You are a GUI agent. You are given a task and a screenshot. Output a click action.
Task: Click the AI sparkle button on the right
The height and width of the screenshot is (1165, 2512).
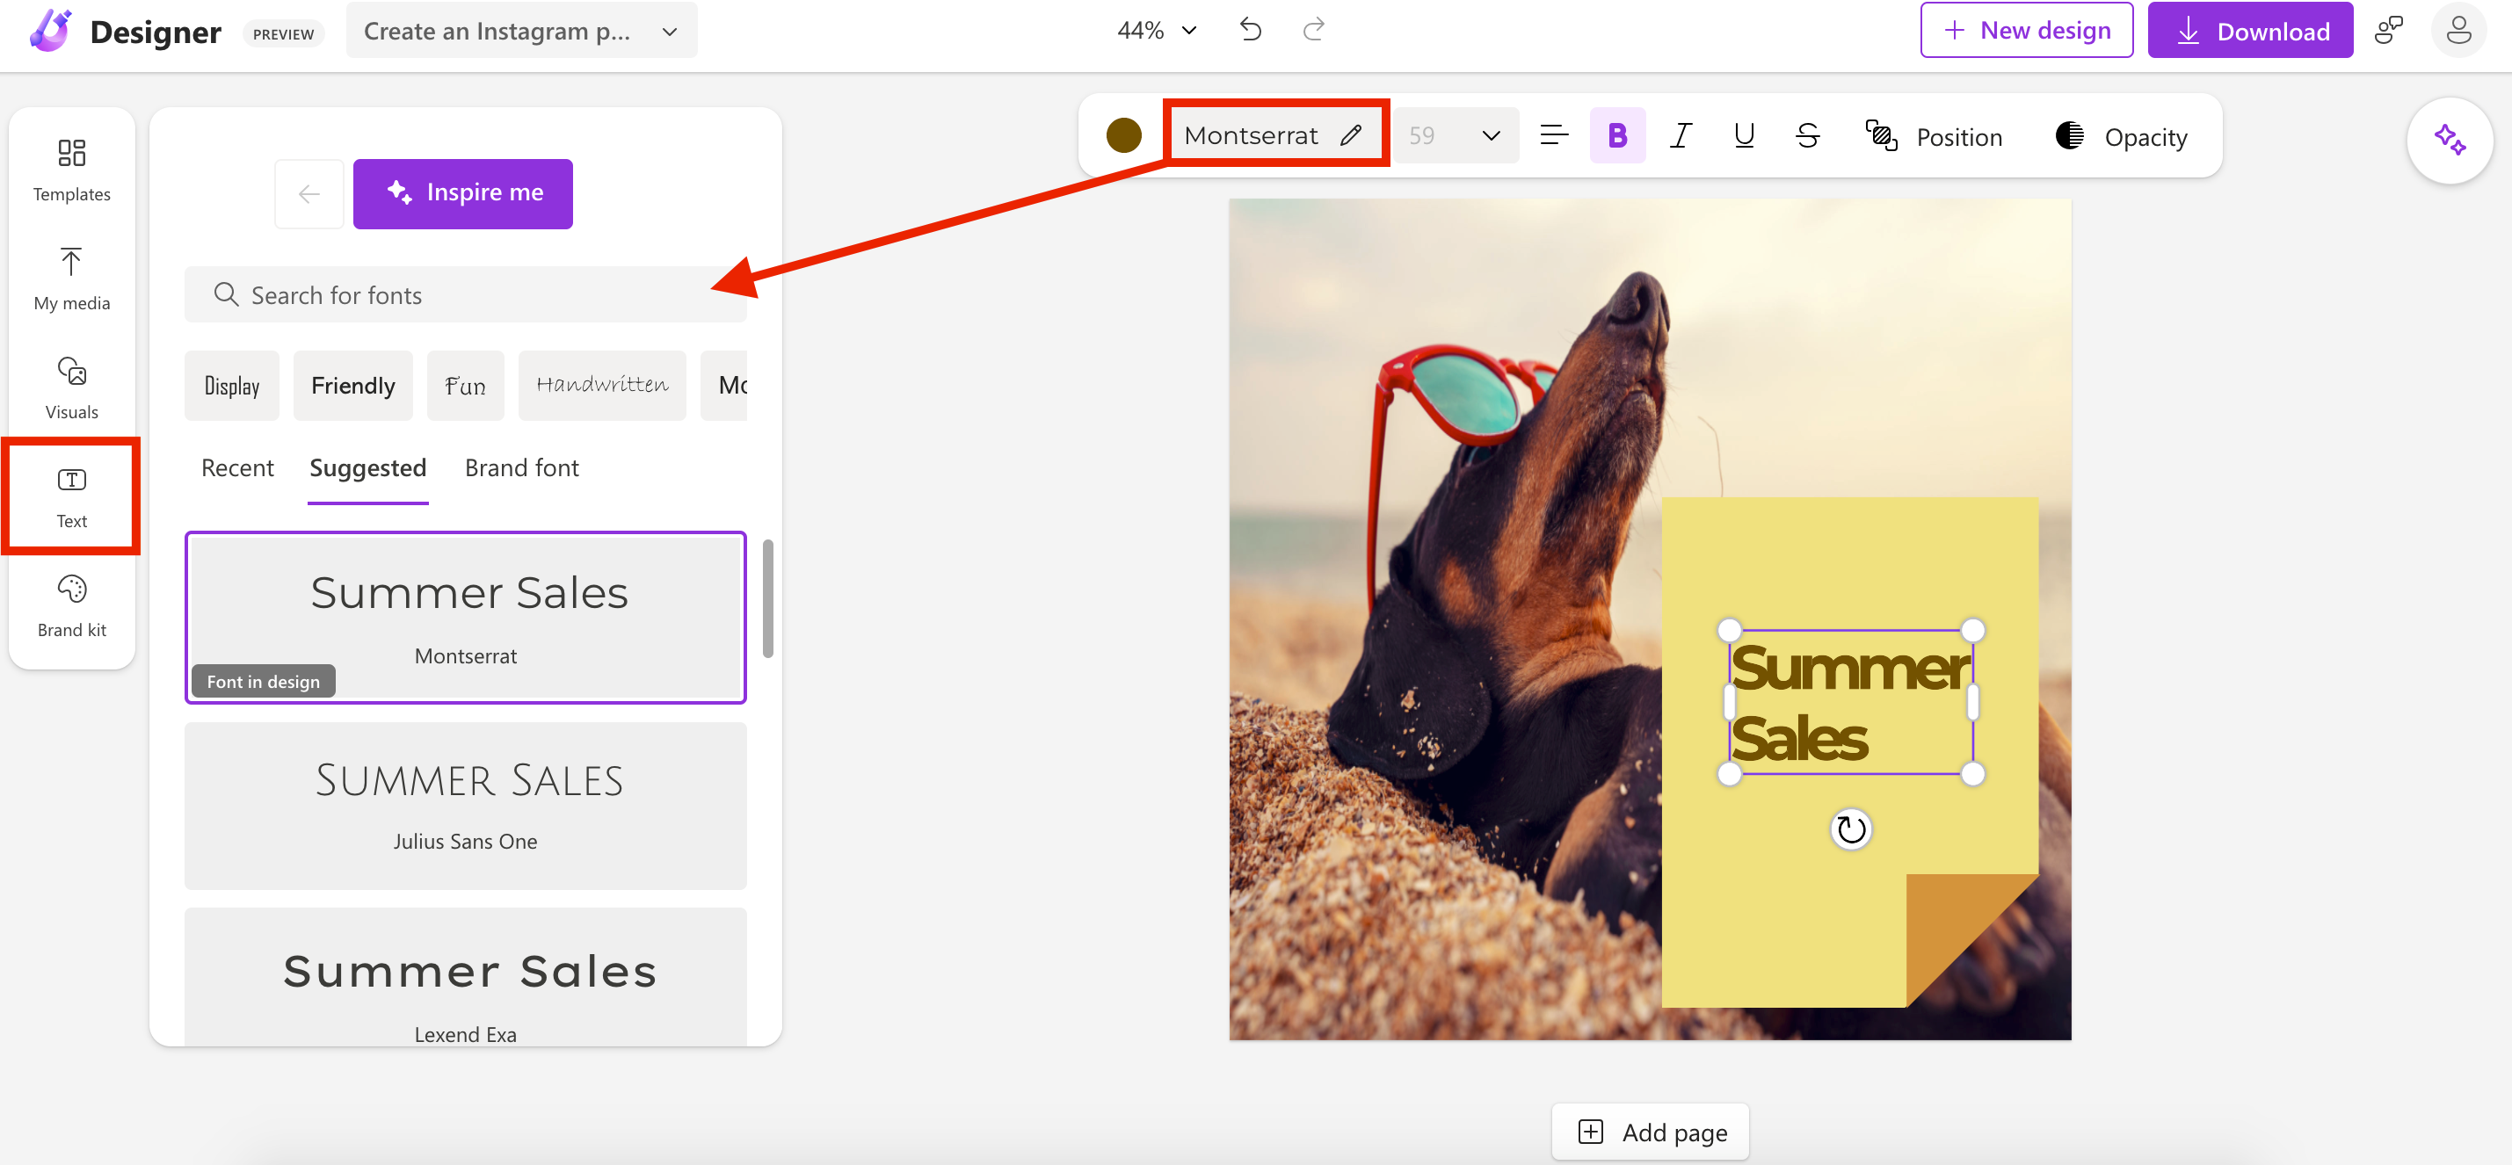coord(2450,140)
